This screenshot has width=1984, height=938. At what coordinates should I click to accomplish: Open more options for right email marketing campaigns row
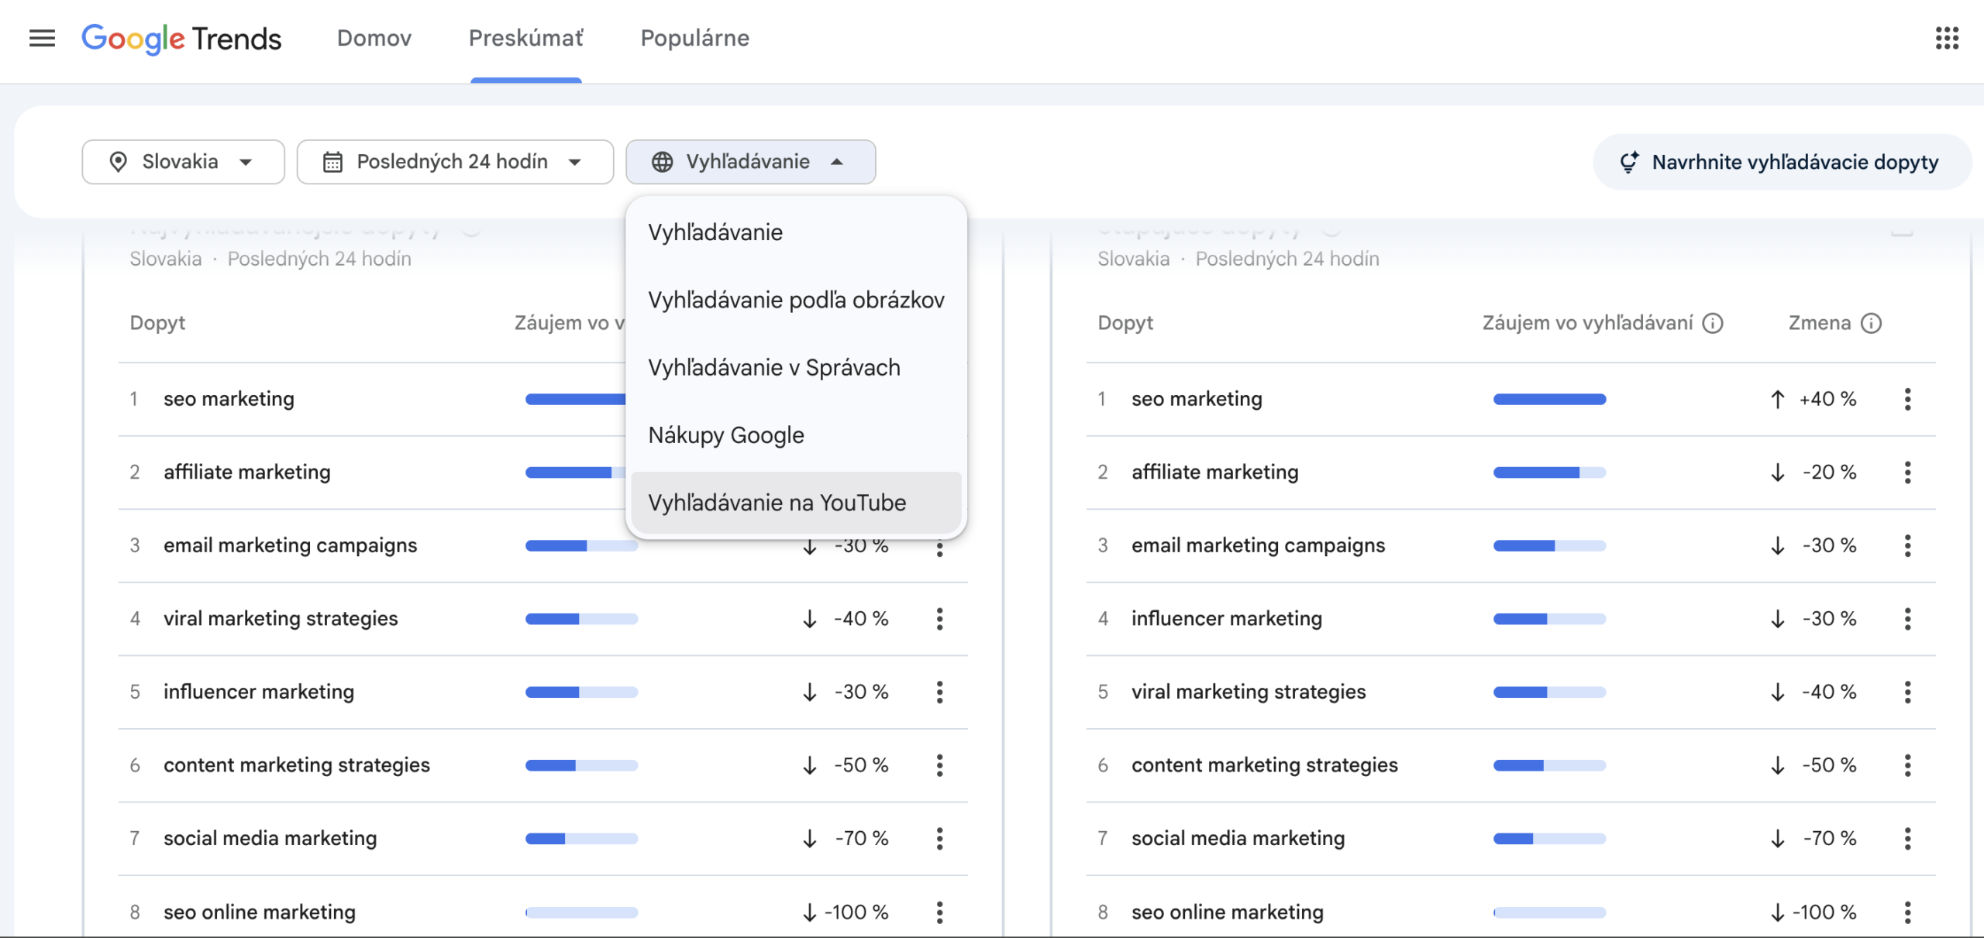tap(1907, 545)
